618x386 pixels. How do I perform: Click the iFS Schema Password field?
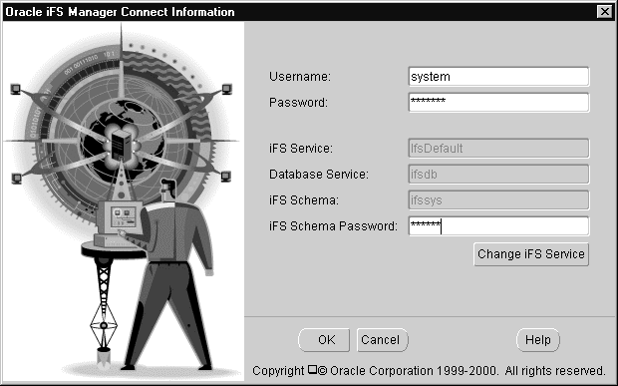499,226
